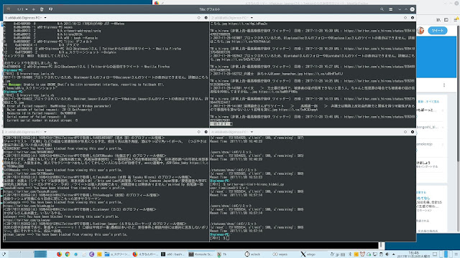
Task: Click the blue Tweet button in Firefox
Action: click(438, 30)
